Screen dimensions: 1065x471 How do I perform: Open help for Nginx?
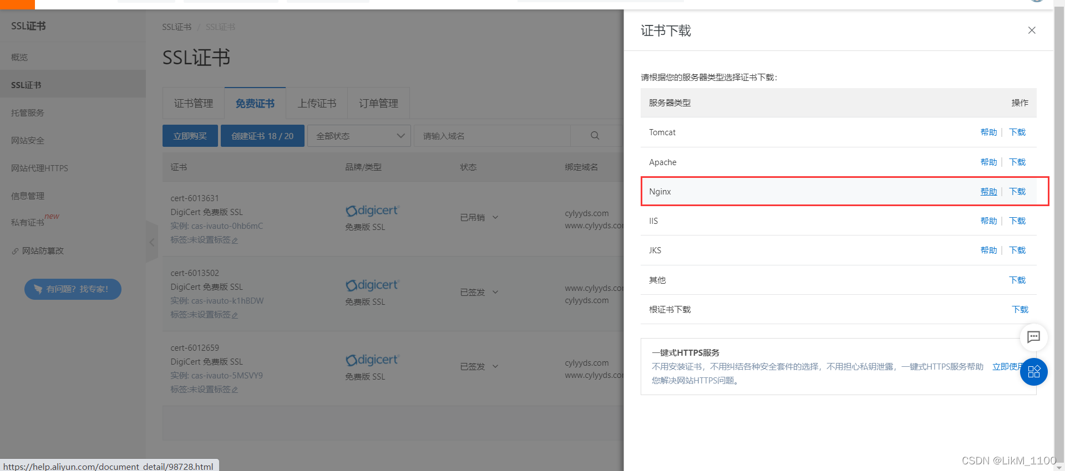[x=988, y=192]
